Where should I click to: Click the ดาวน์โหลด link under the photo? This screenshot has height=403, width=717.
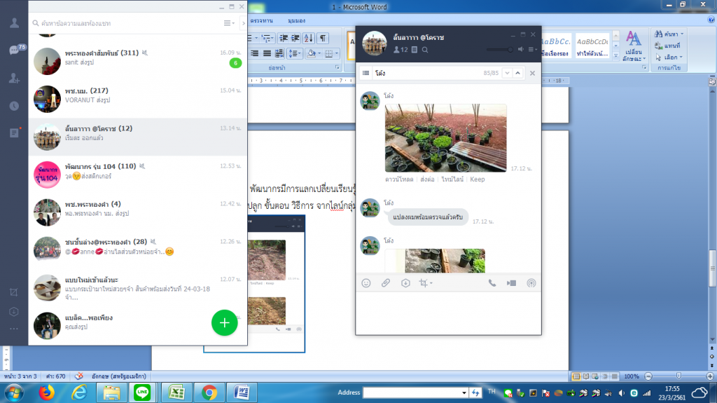click(399, 179)
